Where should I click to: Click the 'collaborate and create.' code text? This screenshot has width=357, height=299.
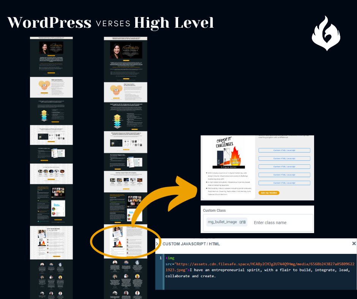[190, 276]
